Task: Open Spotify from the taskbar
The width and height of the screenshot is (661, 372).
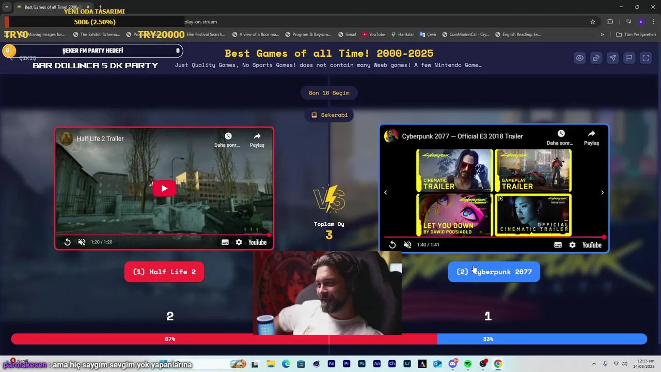Action: coord(468,364)
